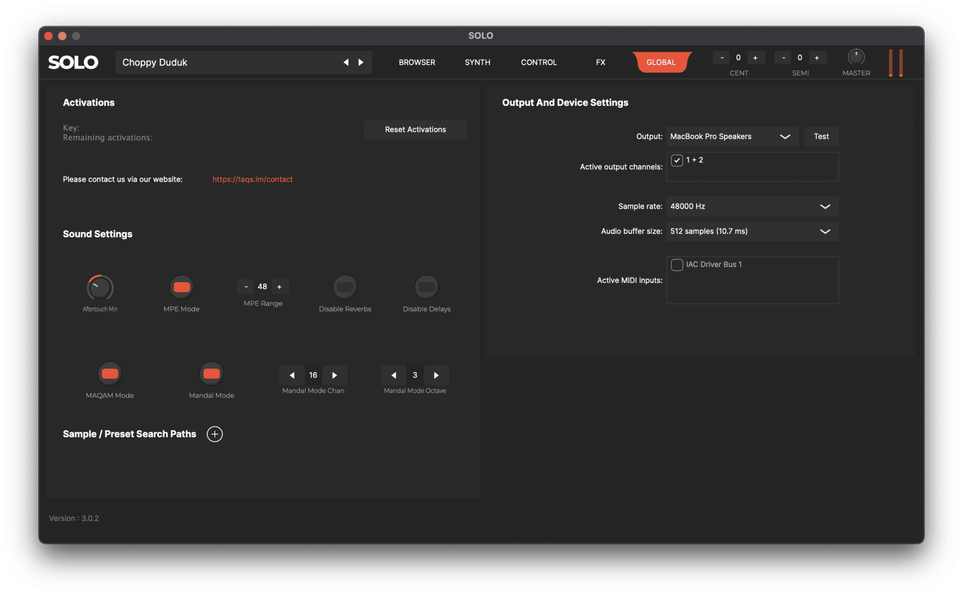This screenshot has width=963, height=595.
Task: Increase Mandal Mode Chan value
Action: pos(334,375)
